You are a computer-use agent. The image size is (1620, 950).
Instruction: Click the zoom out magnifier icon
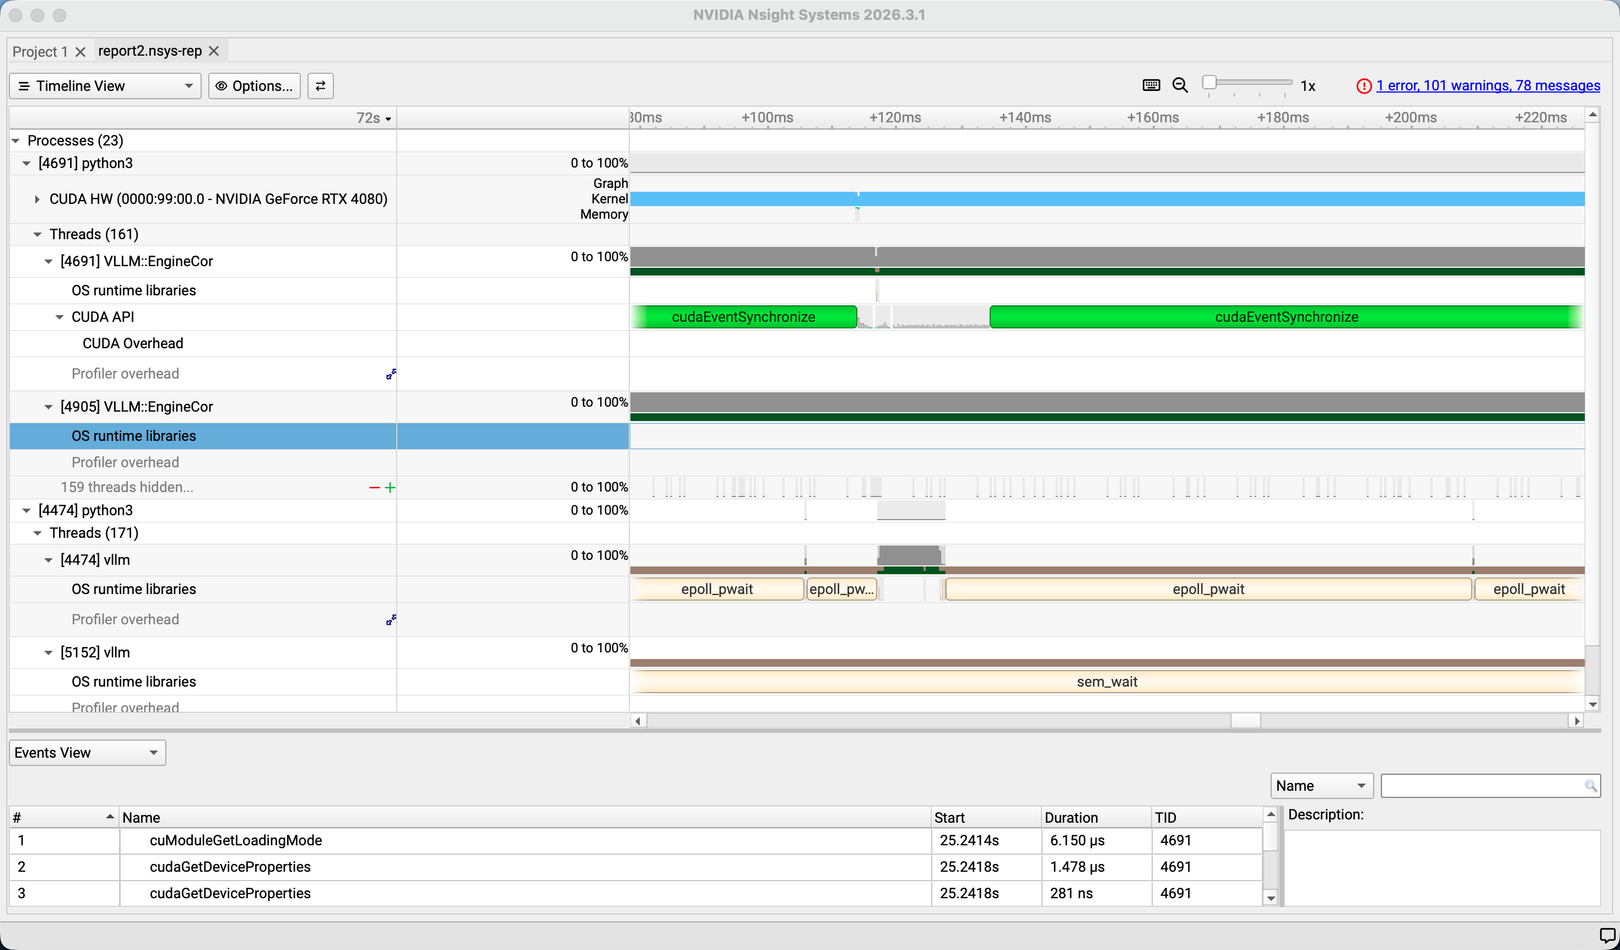pos(1180,85)
